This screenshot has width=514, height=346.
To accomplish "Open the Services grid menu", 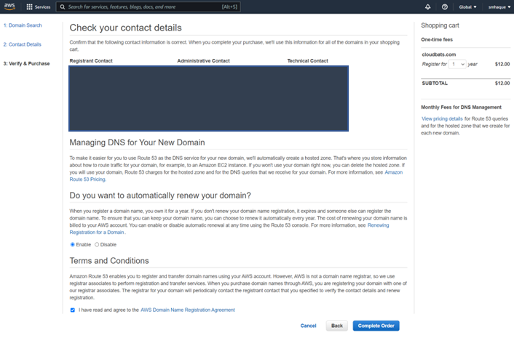I will tap(38, 7).
